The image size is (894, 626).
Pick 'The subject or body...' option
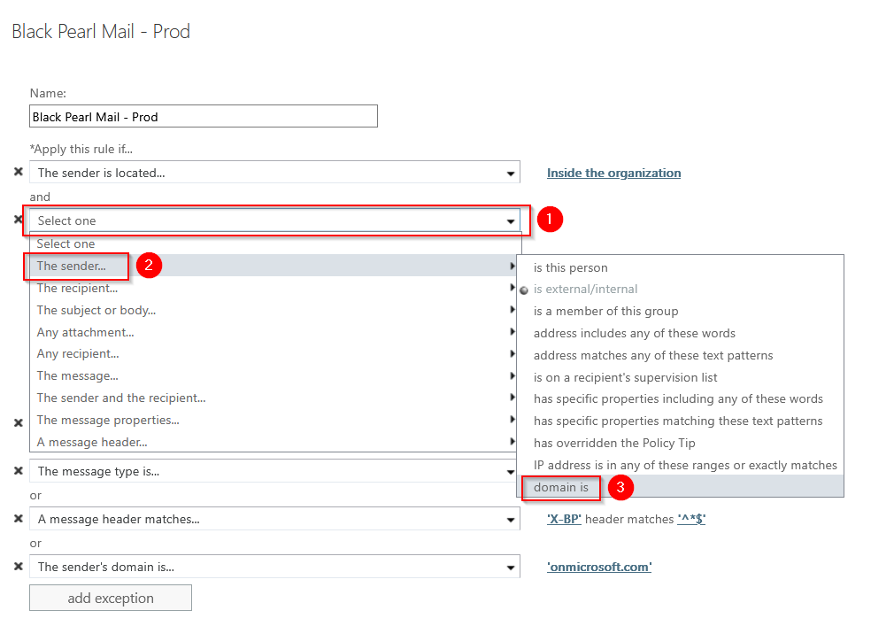pos(96,310)
